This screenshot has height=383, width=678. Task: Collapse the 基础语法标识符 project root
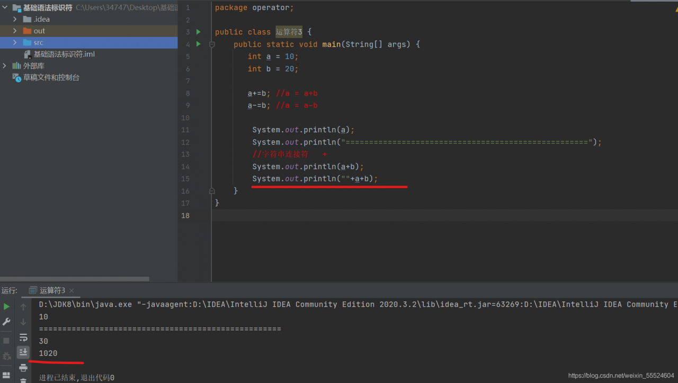pos(5,8)
